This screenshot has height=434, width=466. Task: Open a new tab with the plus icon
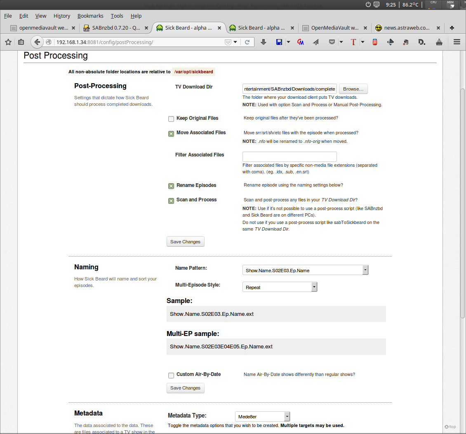coord(452,28)
